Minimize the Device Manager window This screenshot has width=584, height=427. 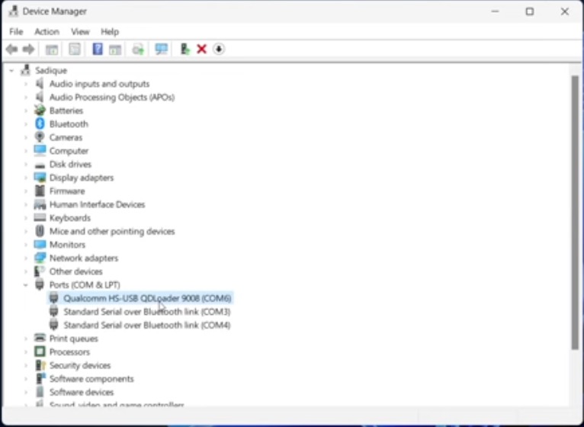[x=495, y=11]
